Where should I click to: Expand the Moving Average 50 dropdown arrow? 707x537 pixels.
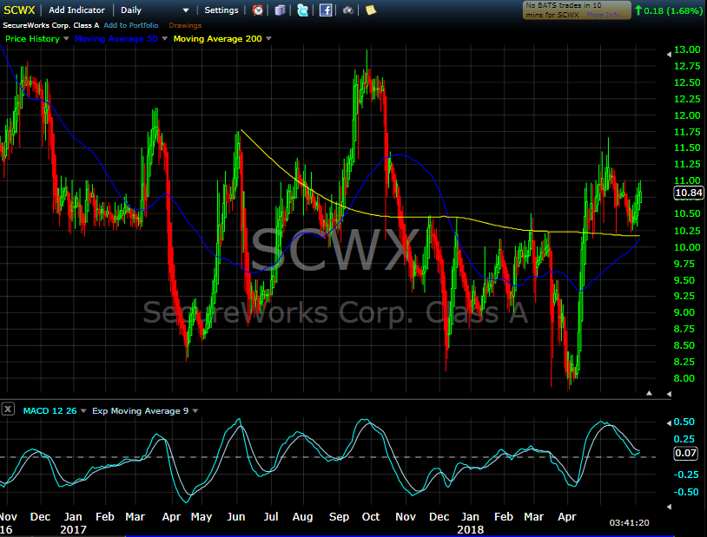[x=164, y=39]
